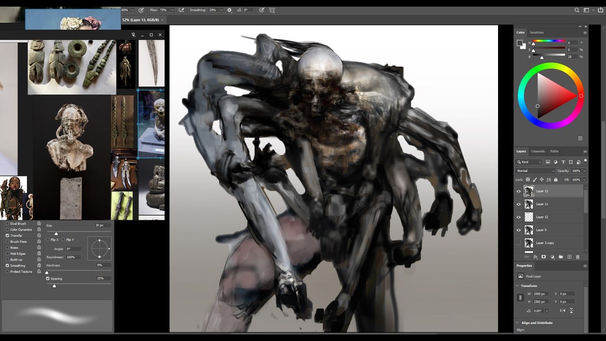The width and height of the screenshot is (606, 341).
Task: Enable the Color Dynamics checkbox
Action: point(7,230)
